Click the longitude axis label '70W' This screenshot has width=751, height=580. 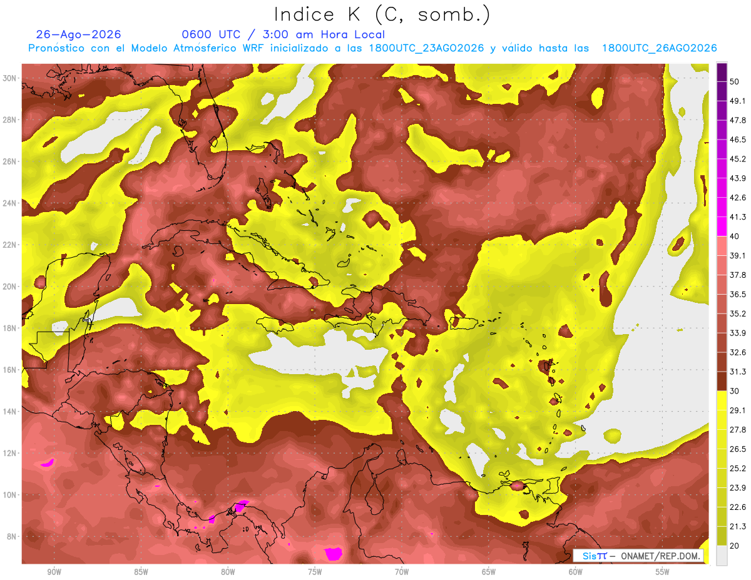coord(402,571)
